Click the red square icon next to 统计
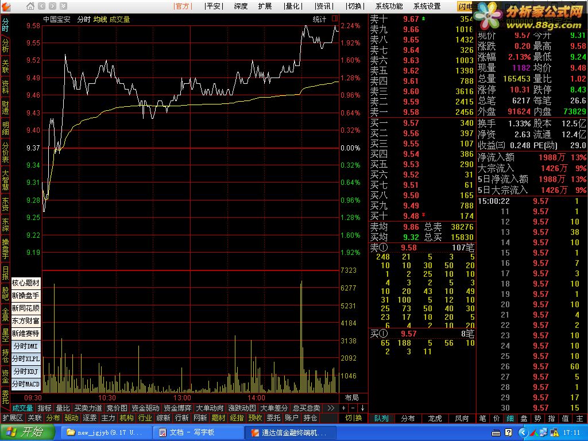Image resolution: width=588 pixels, height=441 pixels. tap(335, 18)
